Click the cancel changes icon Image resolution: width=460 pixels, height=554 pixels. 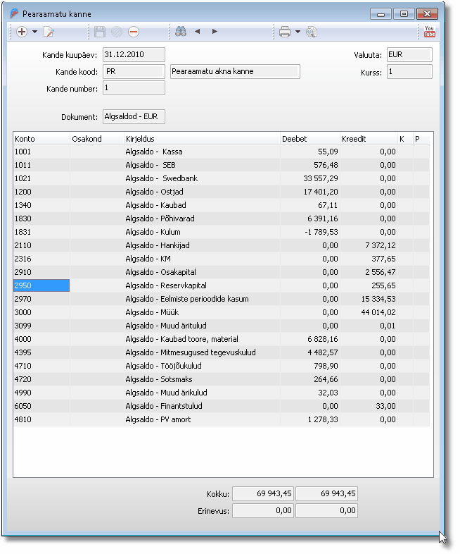117,32
